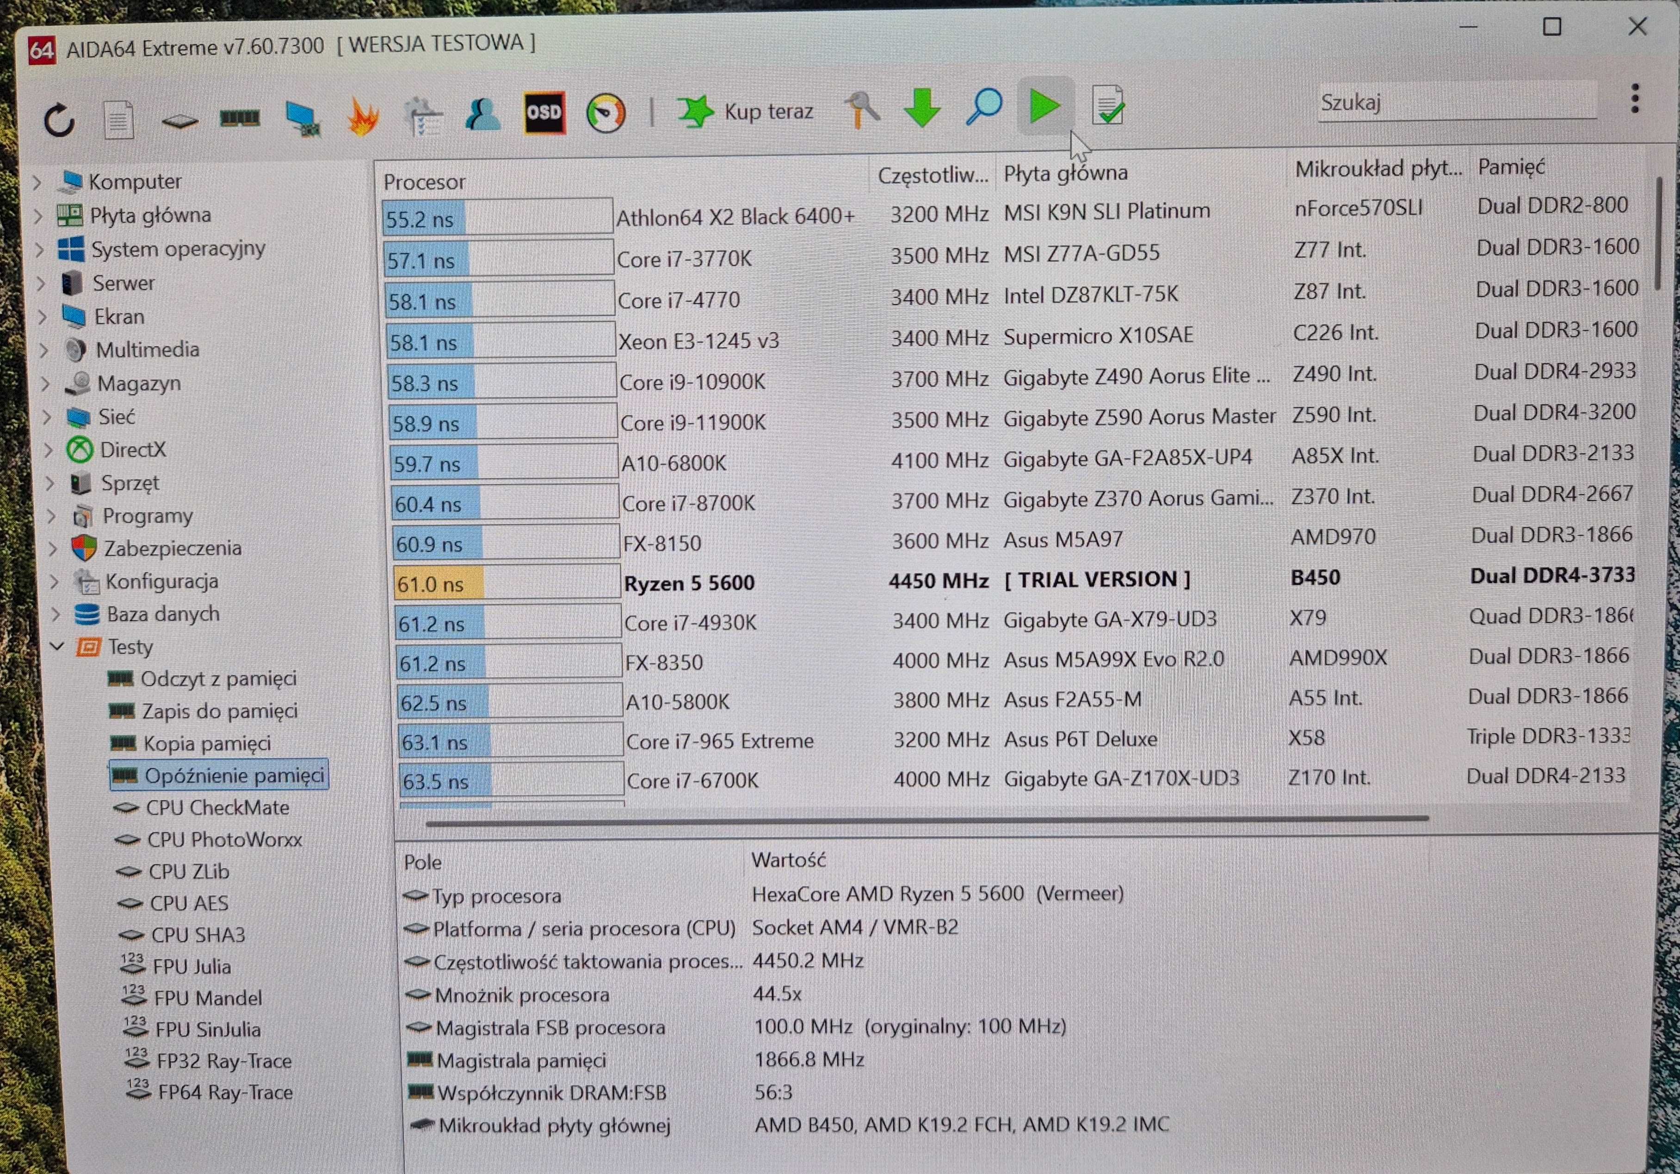The height and width of the screenshot is (1174, 1680).
Task: Click the memory module toolbar icon
Action: click(240, 118)
